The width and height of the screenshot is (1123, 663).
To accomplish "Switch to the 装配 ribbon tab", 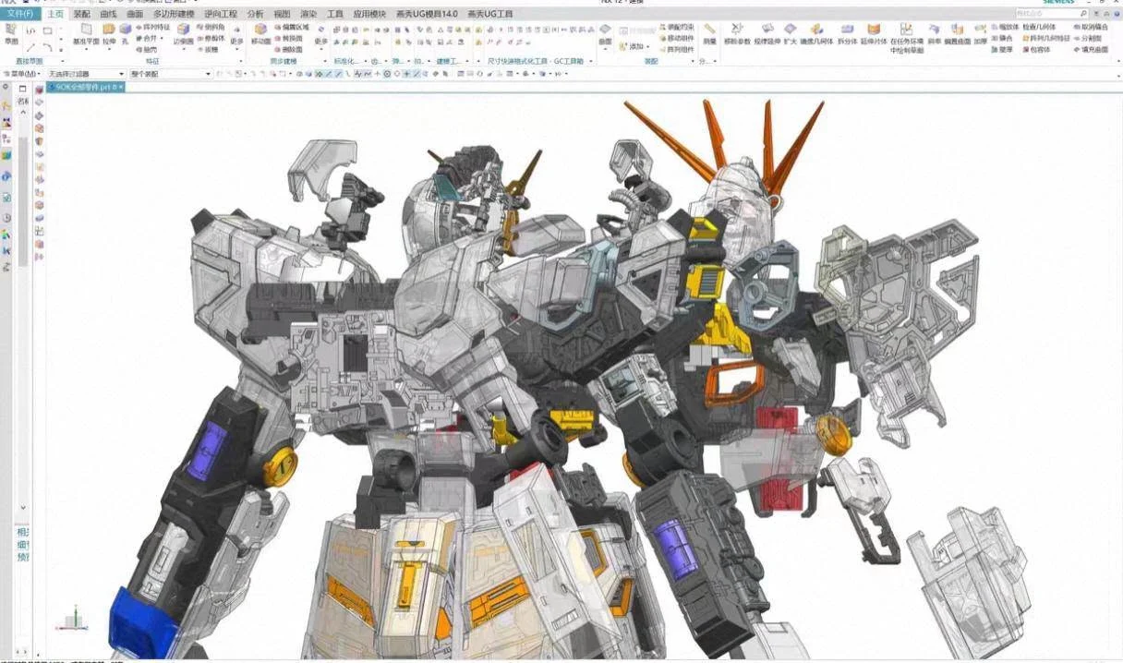I will pyautogui.click(x=82, y=14).
